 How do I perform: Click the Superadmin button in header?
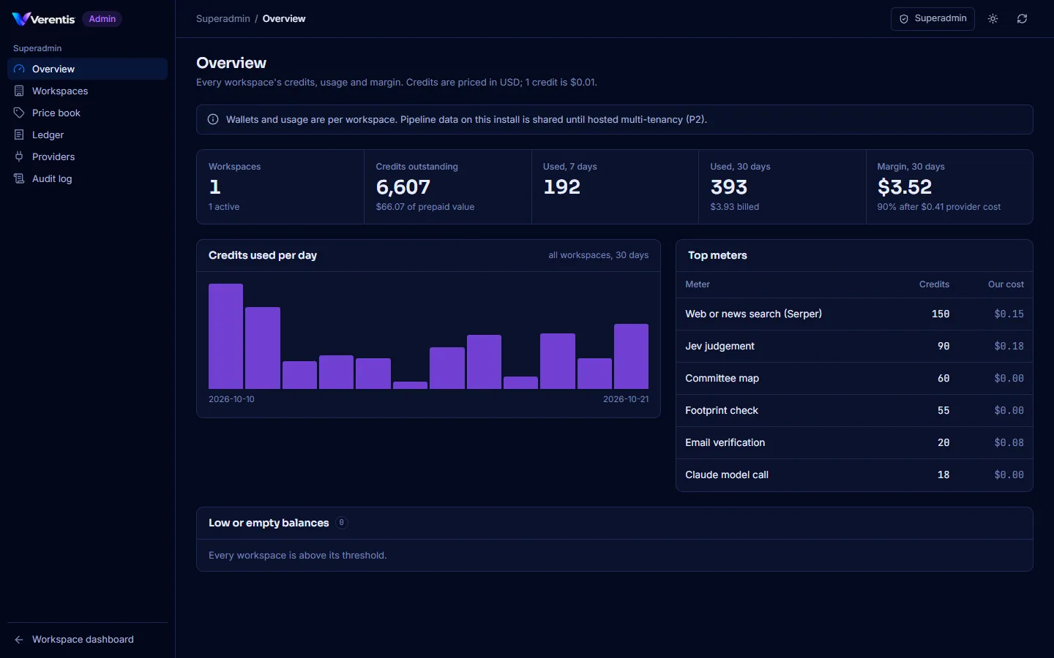[x=932, y=19]
